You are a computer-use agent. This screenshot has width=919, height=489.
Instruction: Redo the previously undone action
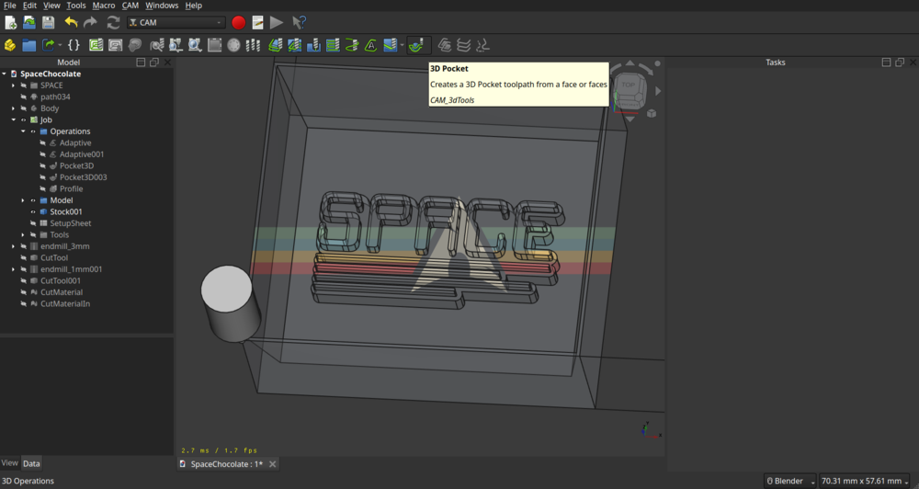90,22
